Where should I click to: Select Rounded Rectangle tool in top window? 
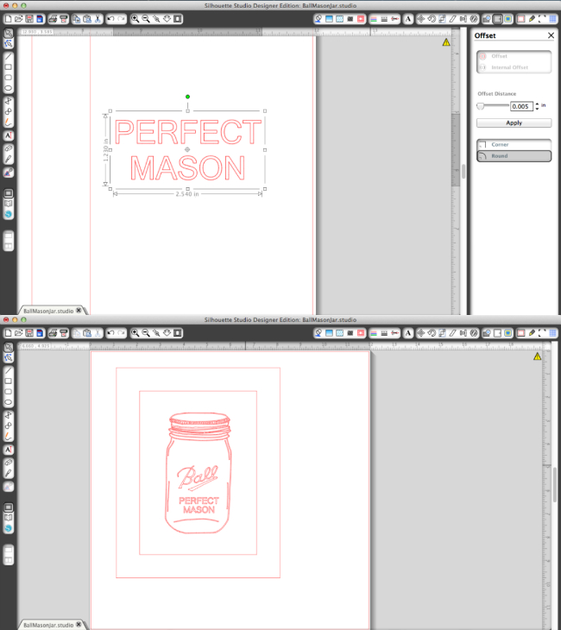[8, 78]
